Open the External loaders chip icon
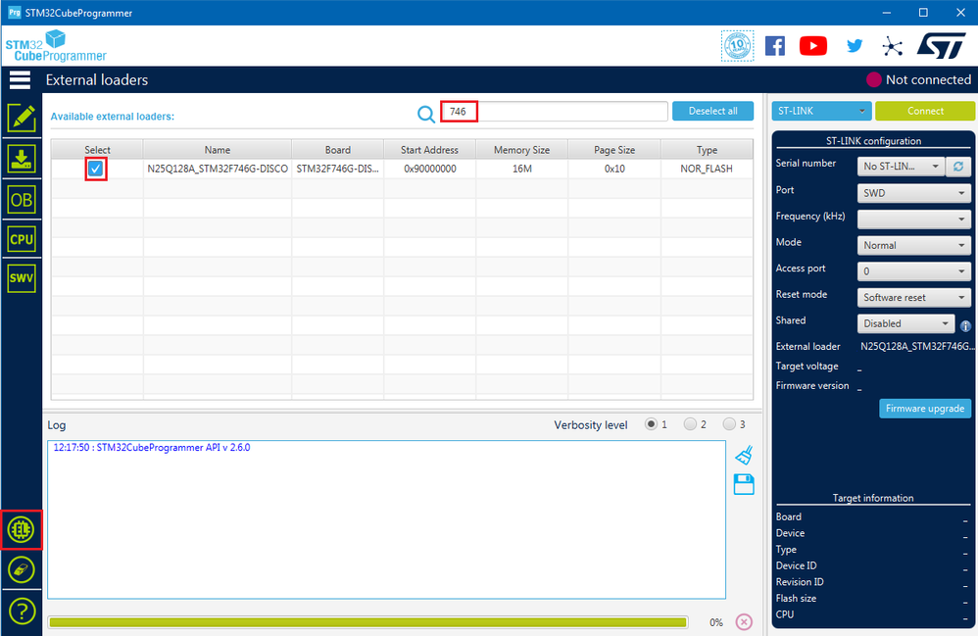 coord(22,530)
